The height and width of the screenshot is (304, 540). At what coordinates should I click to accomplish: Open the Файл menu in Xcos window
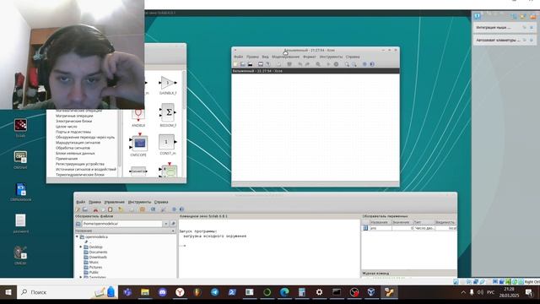(x=238, y=57)
